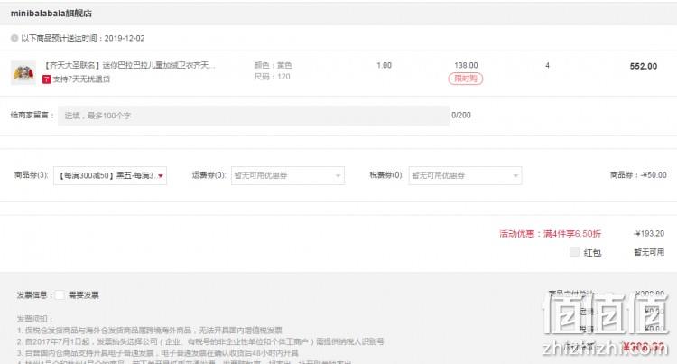Click the 发票须知 heading

[34, 319]
